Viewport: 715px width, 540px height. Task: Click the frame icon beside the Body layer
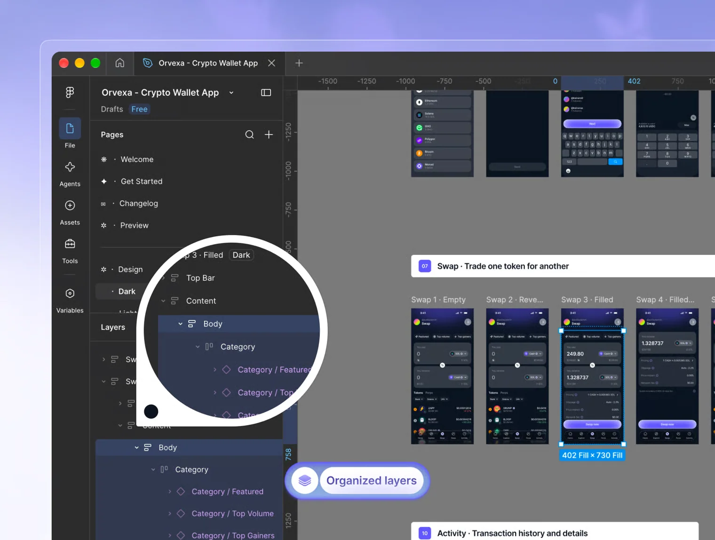148,447
